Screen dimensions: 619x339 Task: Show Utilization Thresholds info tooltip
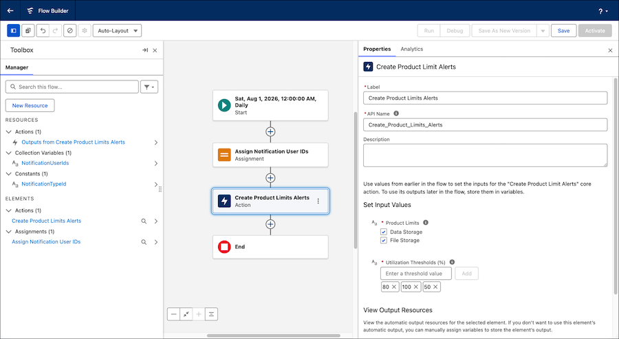coord(452,262)
